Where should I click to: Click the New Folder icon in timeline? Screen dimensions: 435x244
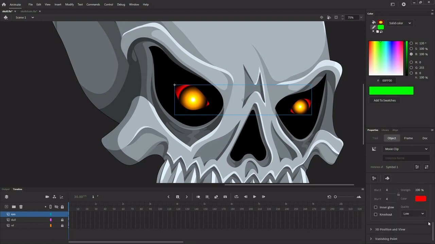[14, 207]
